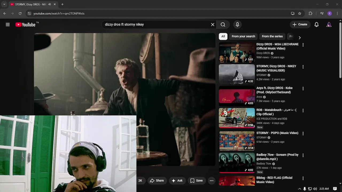Screen dimensions: 342x192
Task: Open the STORMY POPO thumbnail
Action: [x=237, y=141]
